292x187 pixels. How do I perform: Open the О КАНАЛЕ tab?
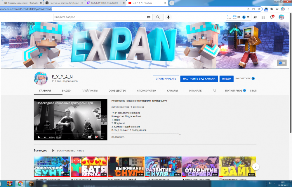195,91
